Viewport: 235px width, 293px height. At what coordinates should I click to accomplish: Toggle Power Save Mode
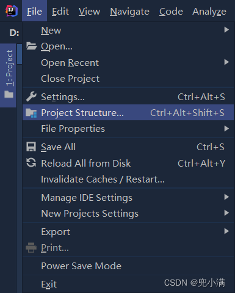128,266
